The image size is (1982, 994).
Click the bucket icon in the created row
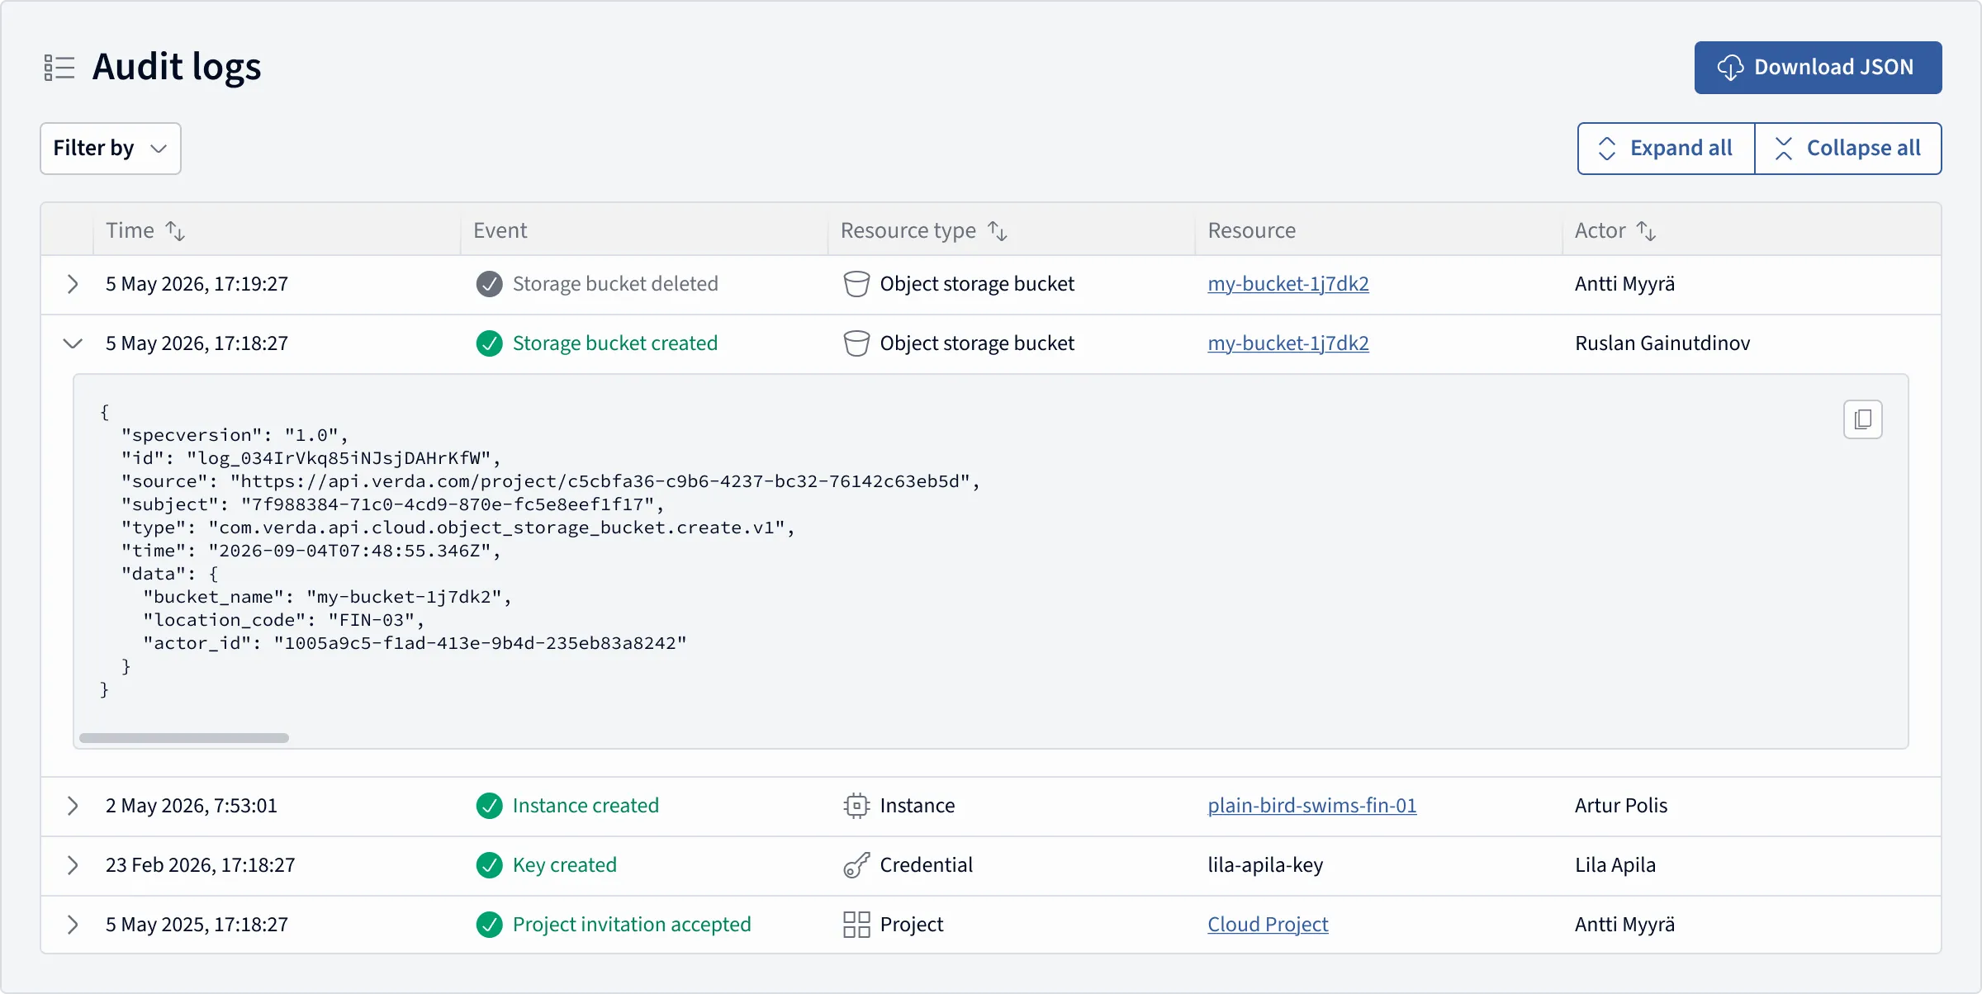pos(856,343)
